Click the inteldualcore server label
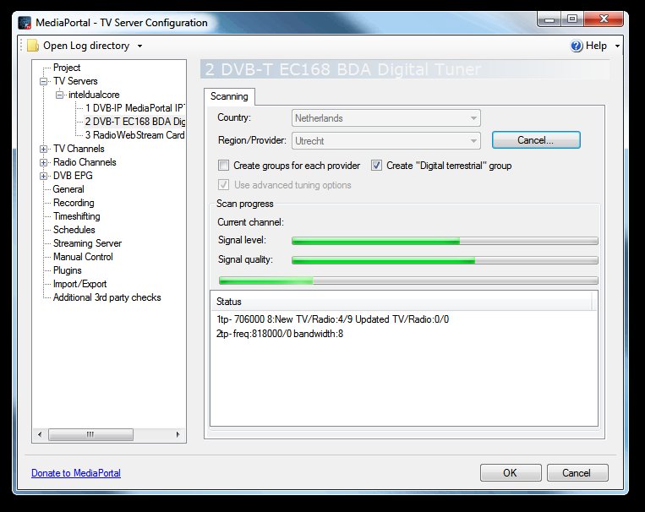 click(94, 95)
